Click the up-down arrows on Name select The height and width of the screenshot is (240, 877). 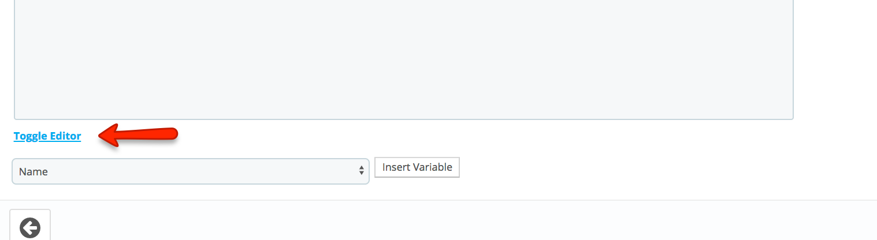coord(362,171)
